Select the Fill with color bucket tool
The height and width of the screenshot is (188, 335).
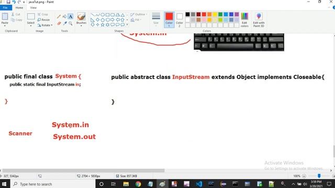[64, 16]
